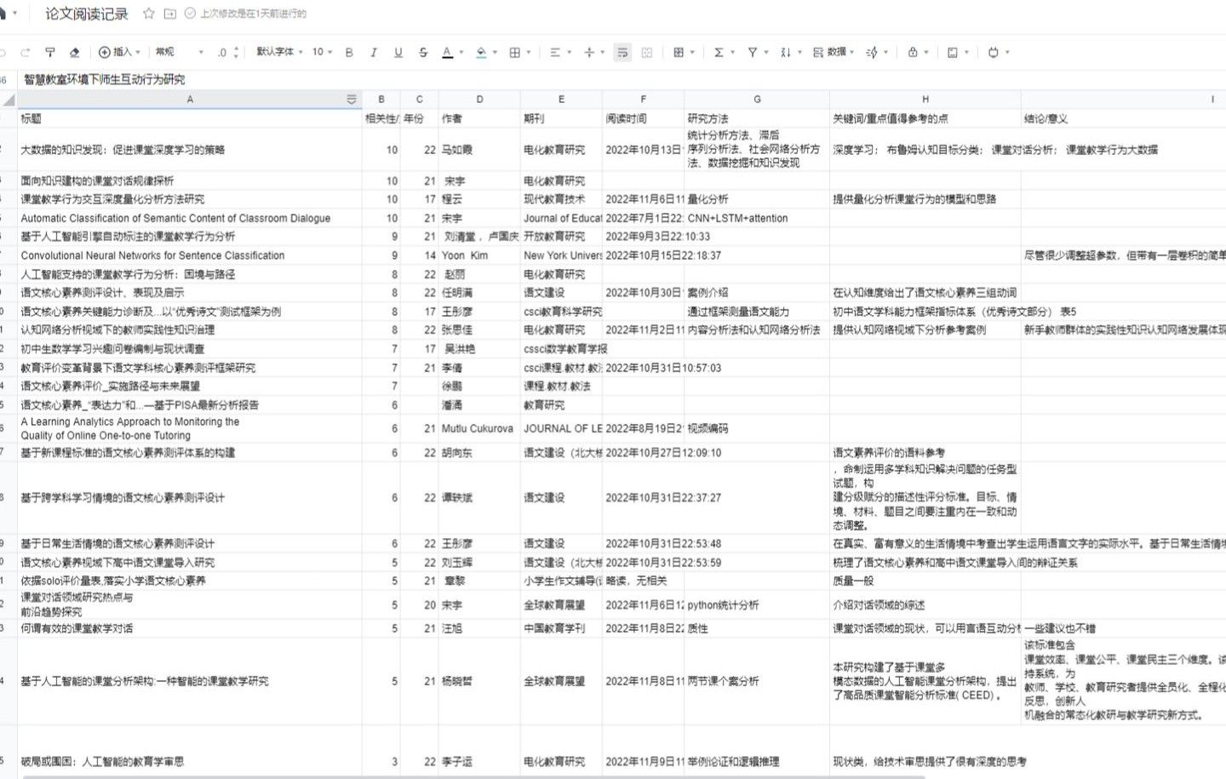Open the 默认字体 font dropdown
1226x779 pixels.
[x=281, y=52]
